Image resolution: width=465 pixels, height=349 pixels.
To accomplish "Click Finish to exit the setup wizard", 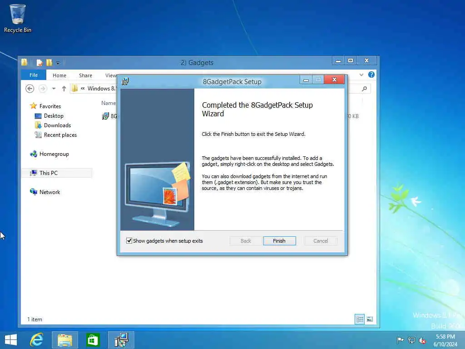I will click(x=279, y=241).
